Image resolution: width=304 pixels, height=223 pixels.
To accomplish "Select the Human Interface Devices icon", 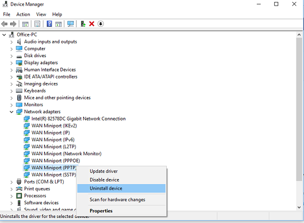I will (x=19, y=70).
